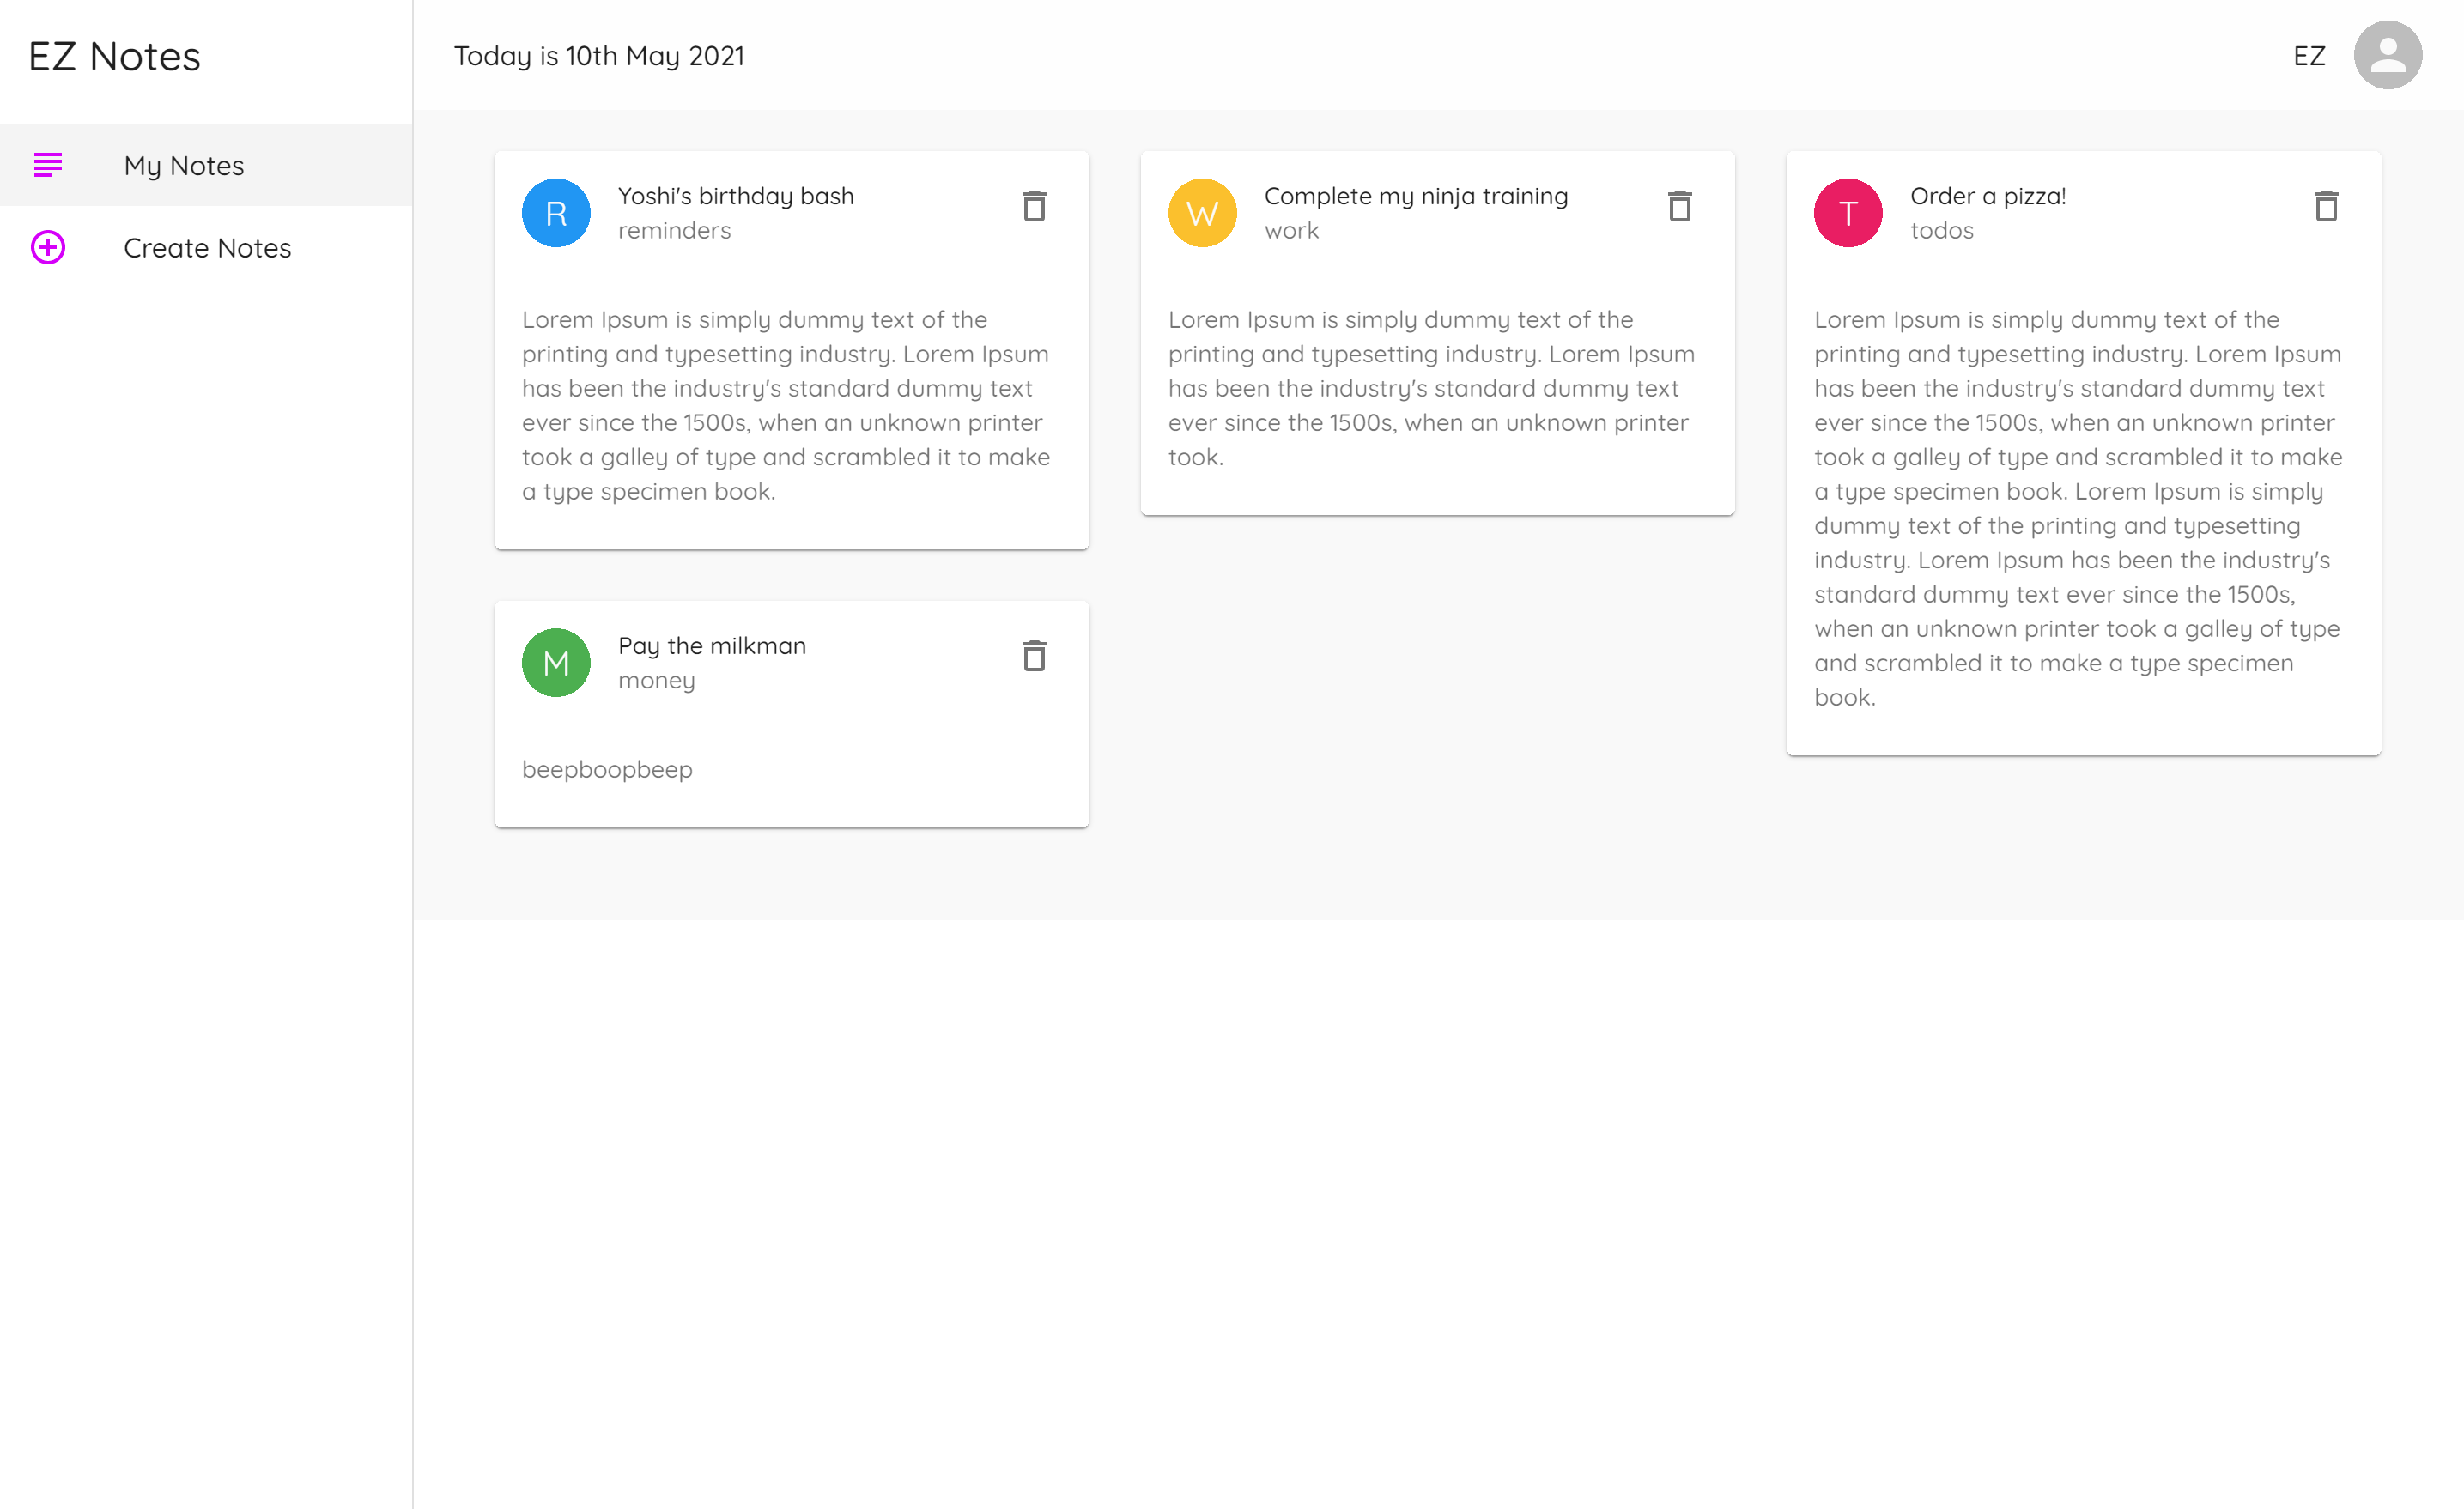Delete the Yoshi's birthday bash note
This screenshot has width=2464, height=1509.
[1035, 206]
